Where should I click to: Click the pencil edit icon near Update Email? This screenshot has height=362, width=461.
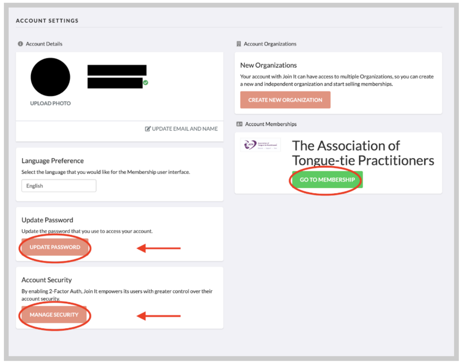(x=148, y=129)
